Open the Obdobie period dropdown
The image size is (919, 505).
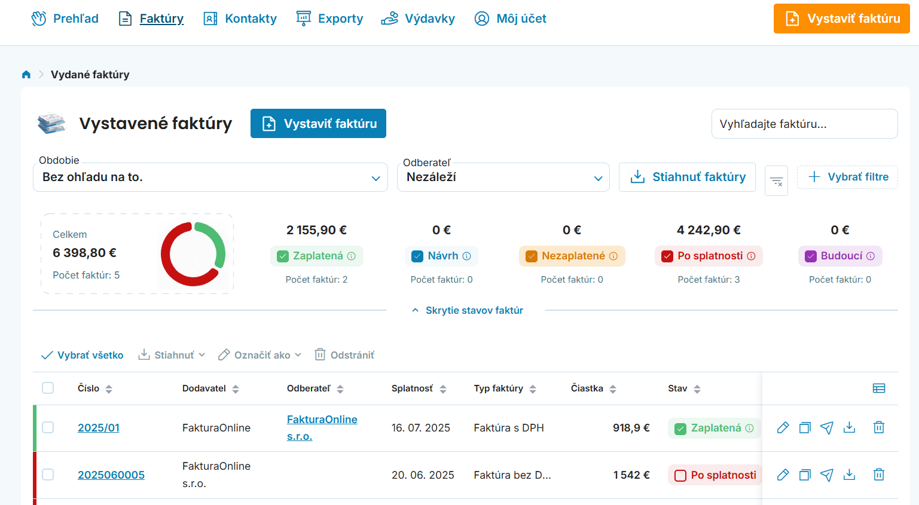[210, 177]
